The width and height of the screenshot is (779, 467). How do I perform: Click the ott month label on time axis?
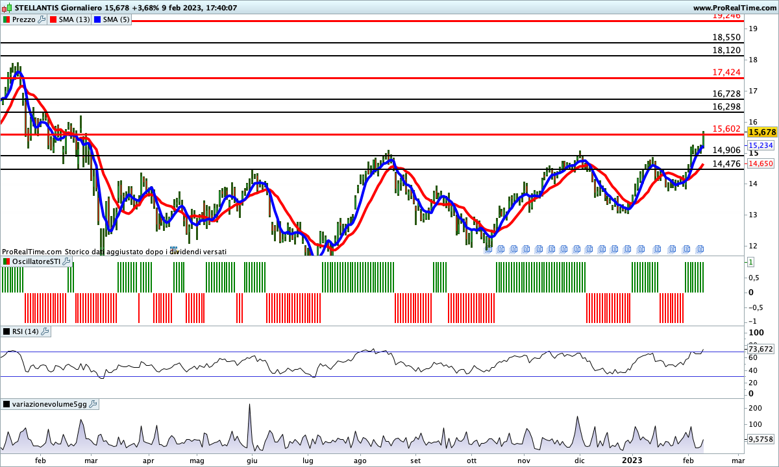472,460
